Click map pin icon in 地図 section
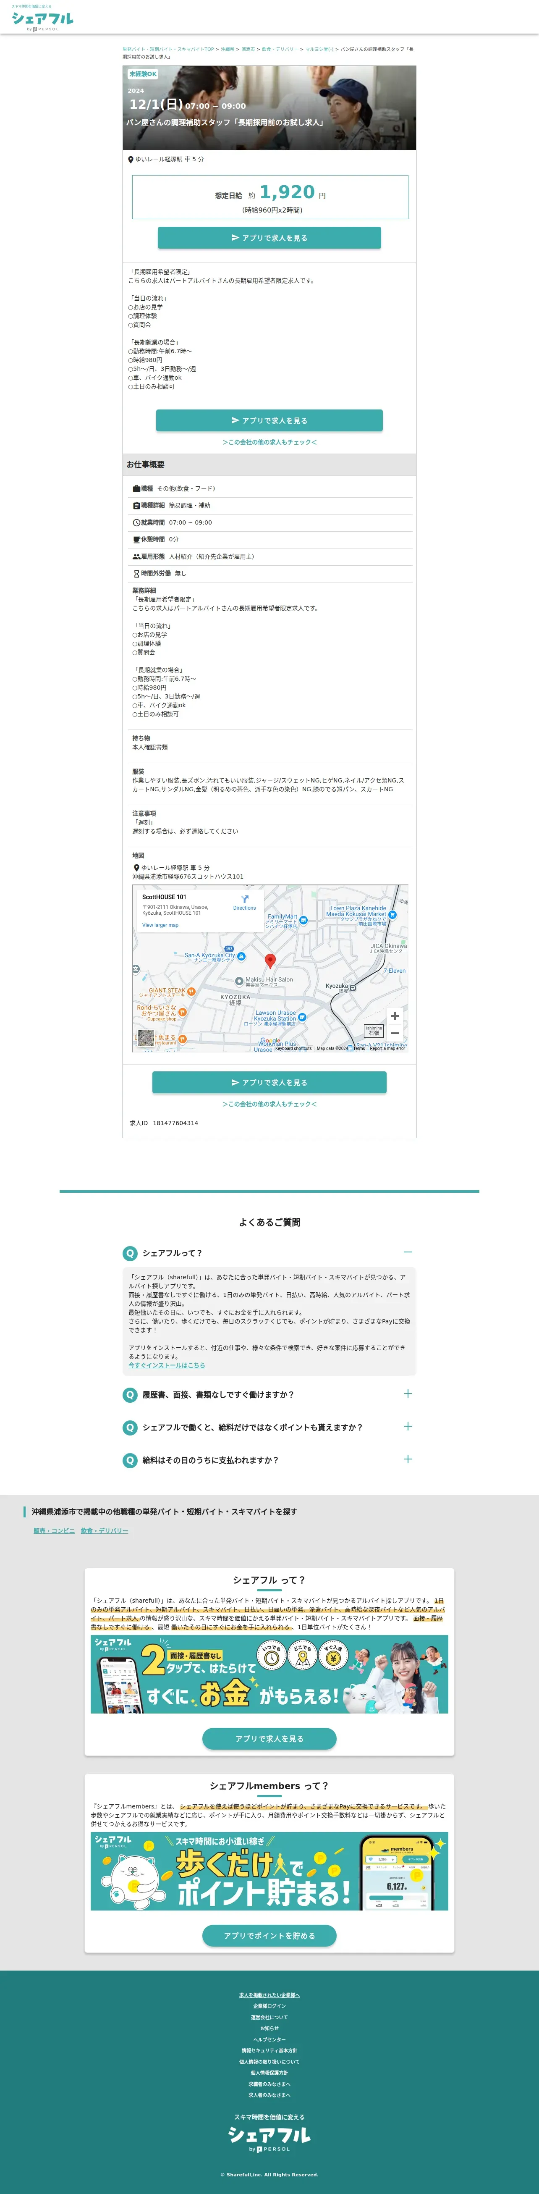 point(136,868)
